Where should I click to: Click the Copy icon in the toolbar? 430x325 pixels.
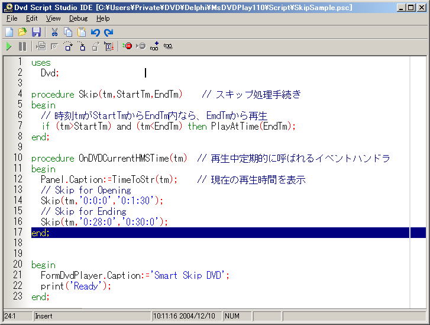point(68,32)
